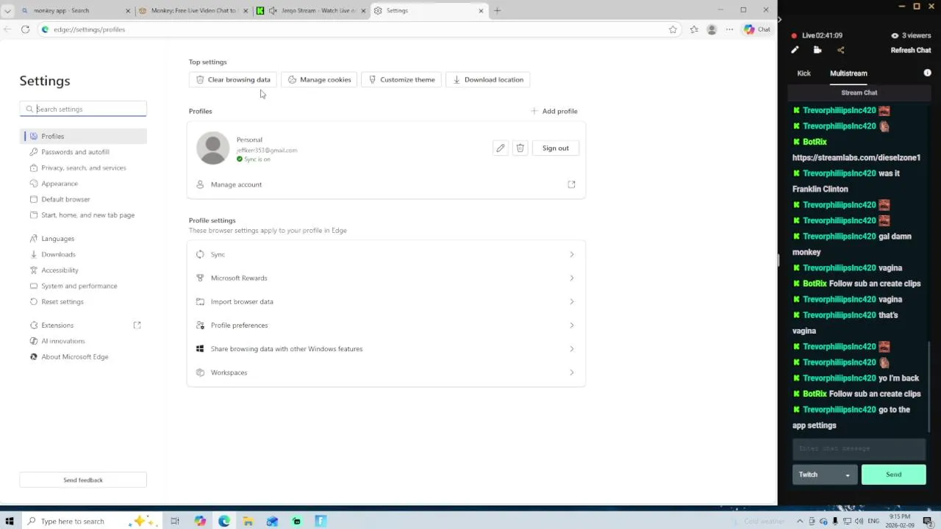
Task: Click the pencil edit icon in stream panel
Action: [795, 50]
